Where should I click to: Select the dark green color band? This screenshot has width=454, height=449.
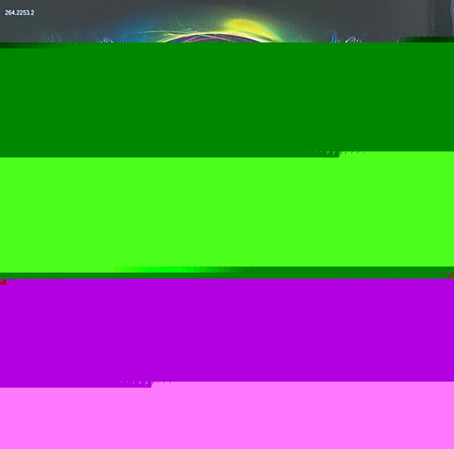tap(227, 98)
